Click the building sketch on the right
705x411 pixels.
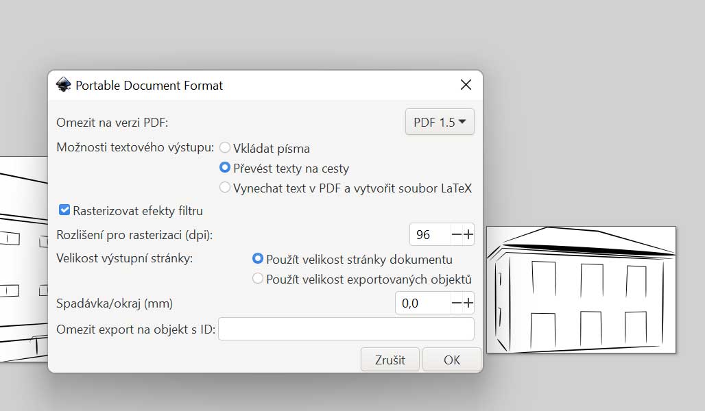pyautogui.click(x=581, y=290)
